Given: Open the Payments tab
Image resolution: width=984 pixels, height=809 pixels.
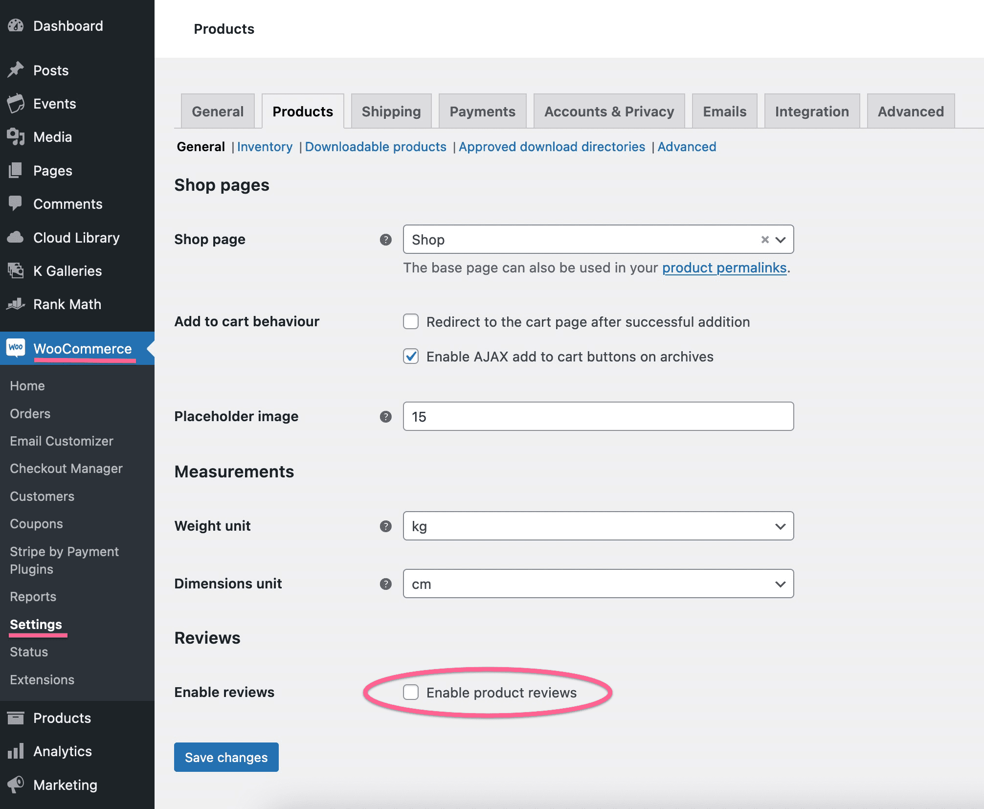Looking at the screenshot, I should pos(482,111).
